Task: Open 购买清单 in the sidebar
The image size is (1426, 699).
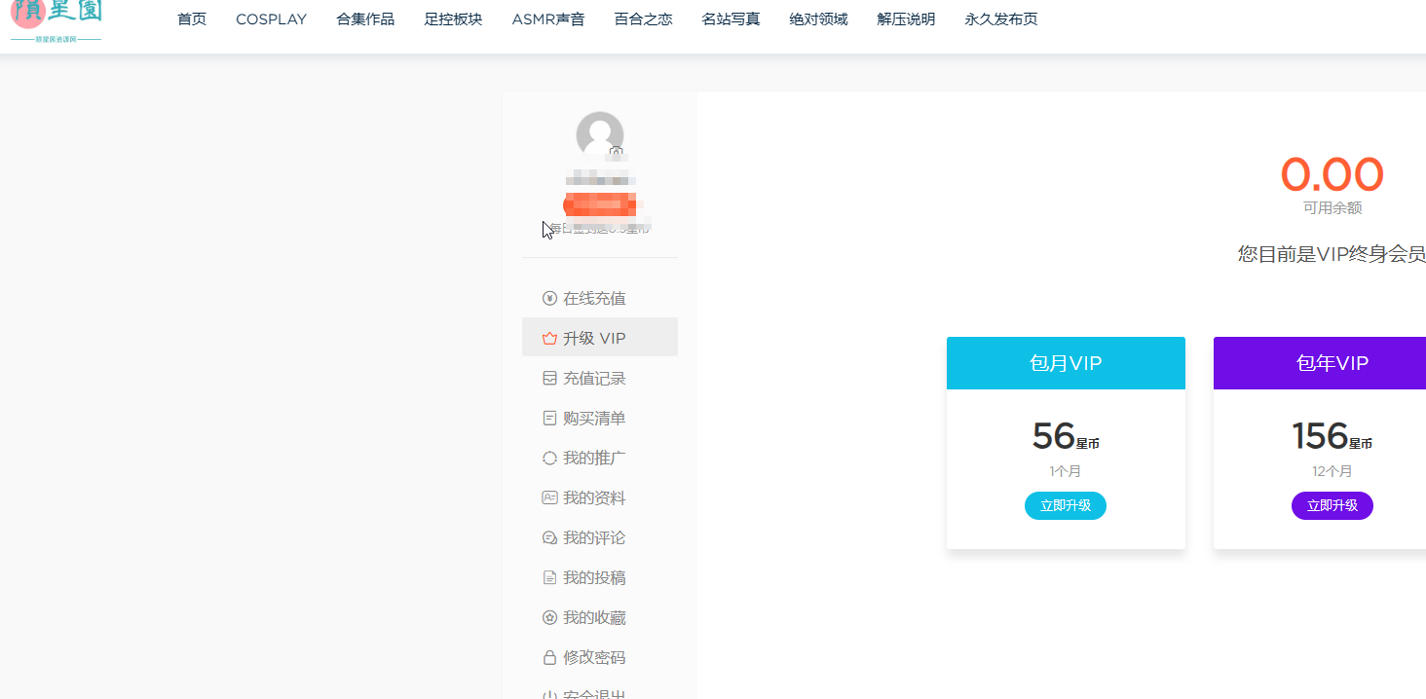Action: [x=600, y=418]
